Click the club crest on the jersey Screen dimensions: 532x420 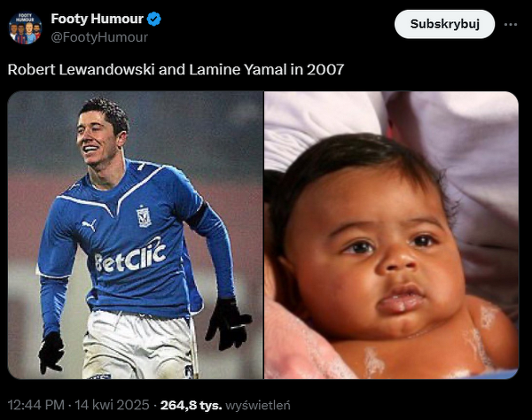tap(144, 216)
